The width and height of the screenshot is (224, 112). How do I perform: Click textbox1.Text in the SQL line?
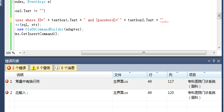click(65, 20)
